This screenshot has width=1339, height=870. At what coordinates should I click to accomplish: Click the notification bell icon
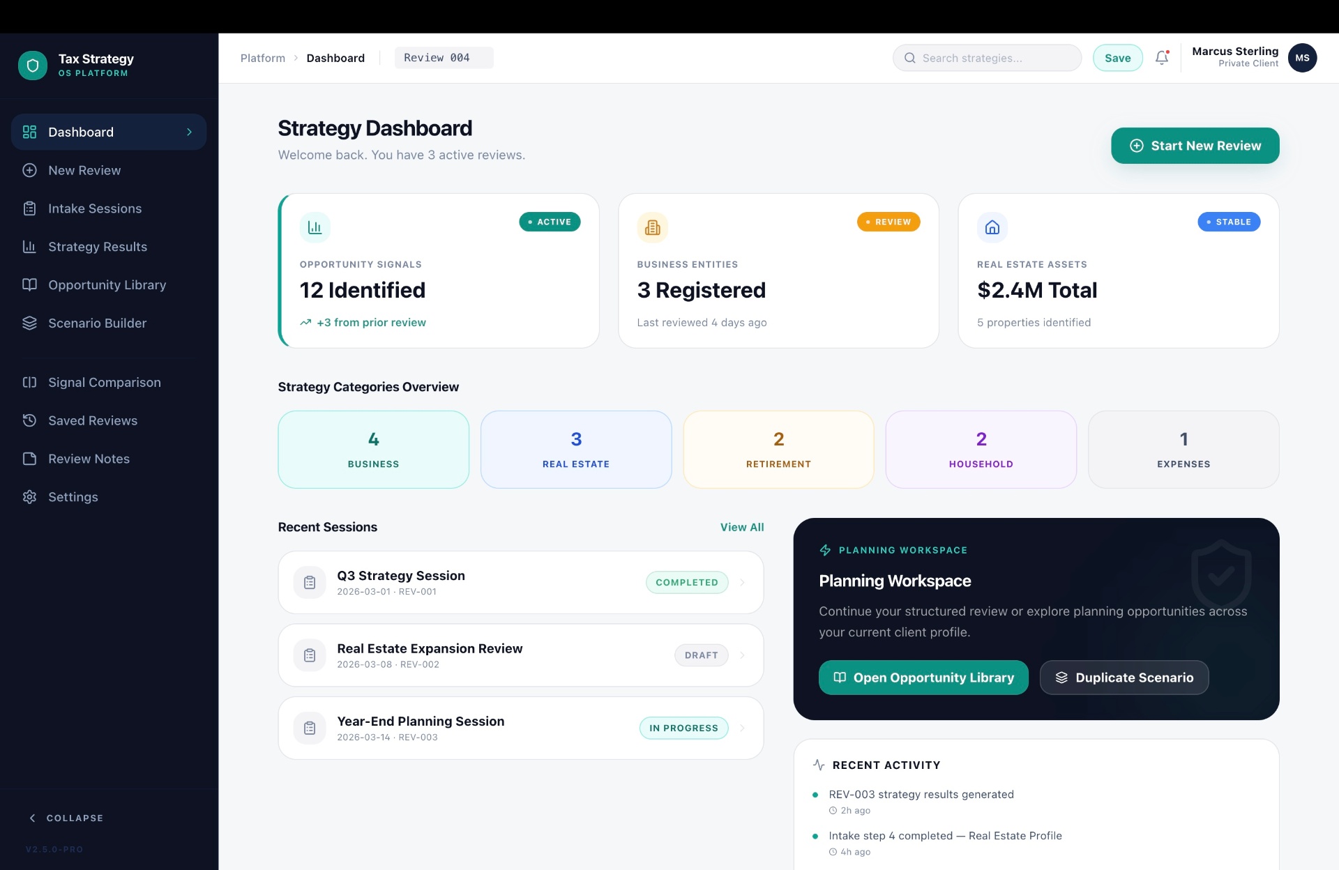(1162, 58)
